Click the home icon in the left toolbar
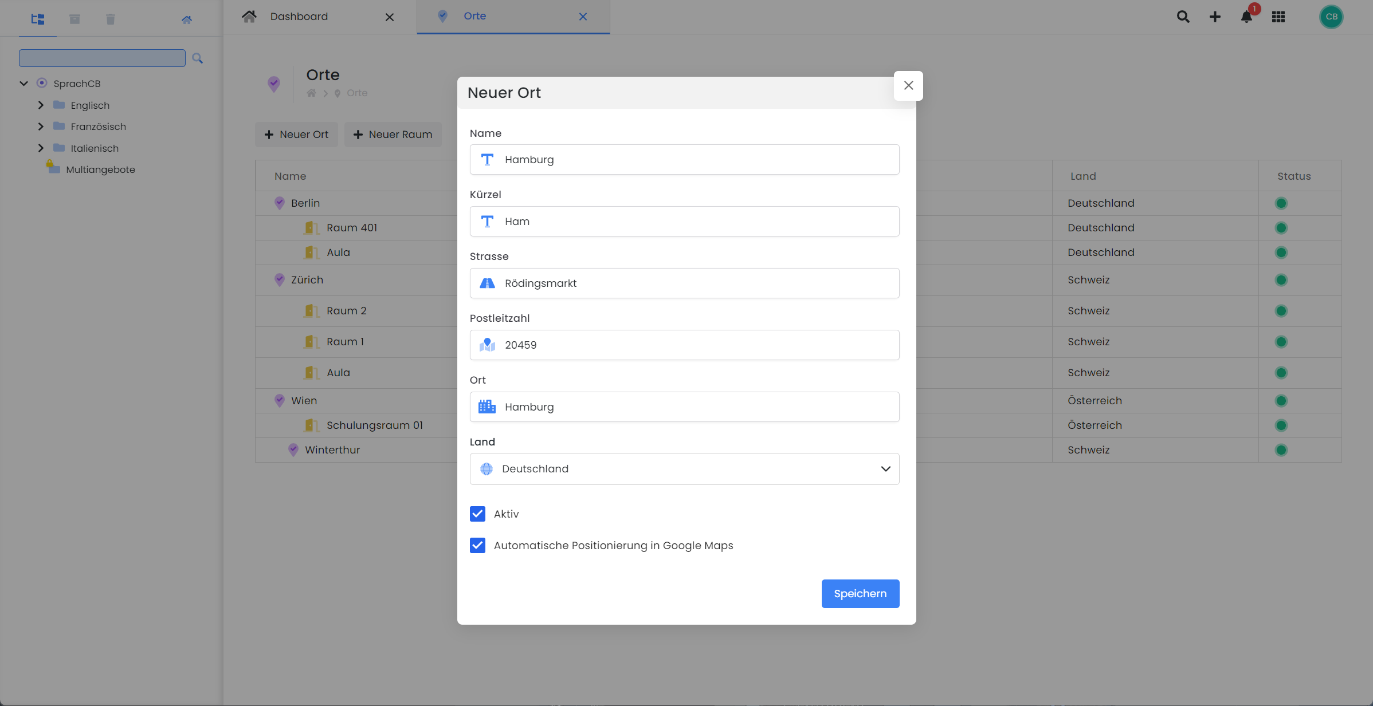 (187, 19)
